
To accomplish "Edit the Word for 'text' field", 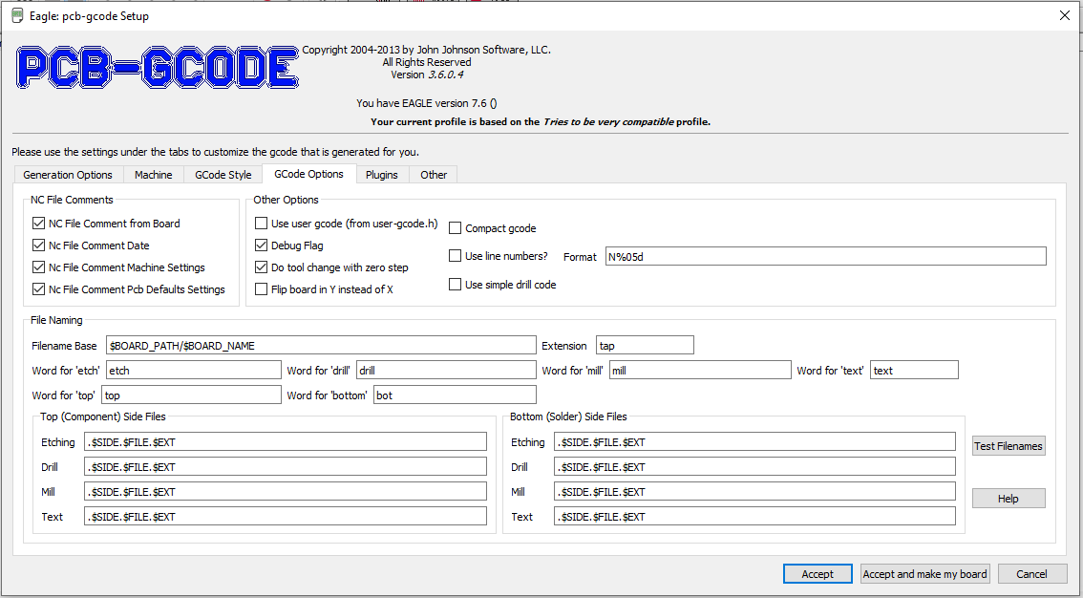I will (915, 370).
